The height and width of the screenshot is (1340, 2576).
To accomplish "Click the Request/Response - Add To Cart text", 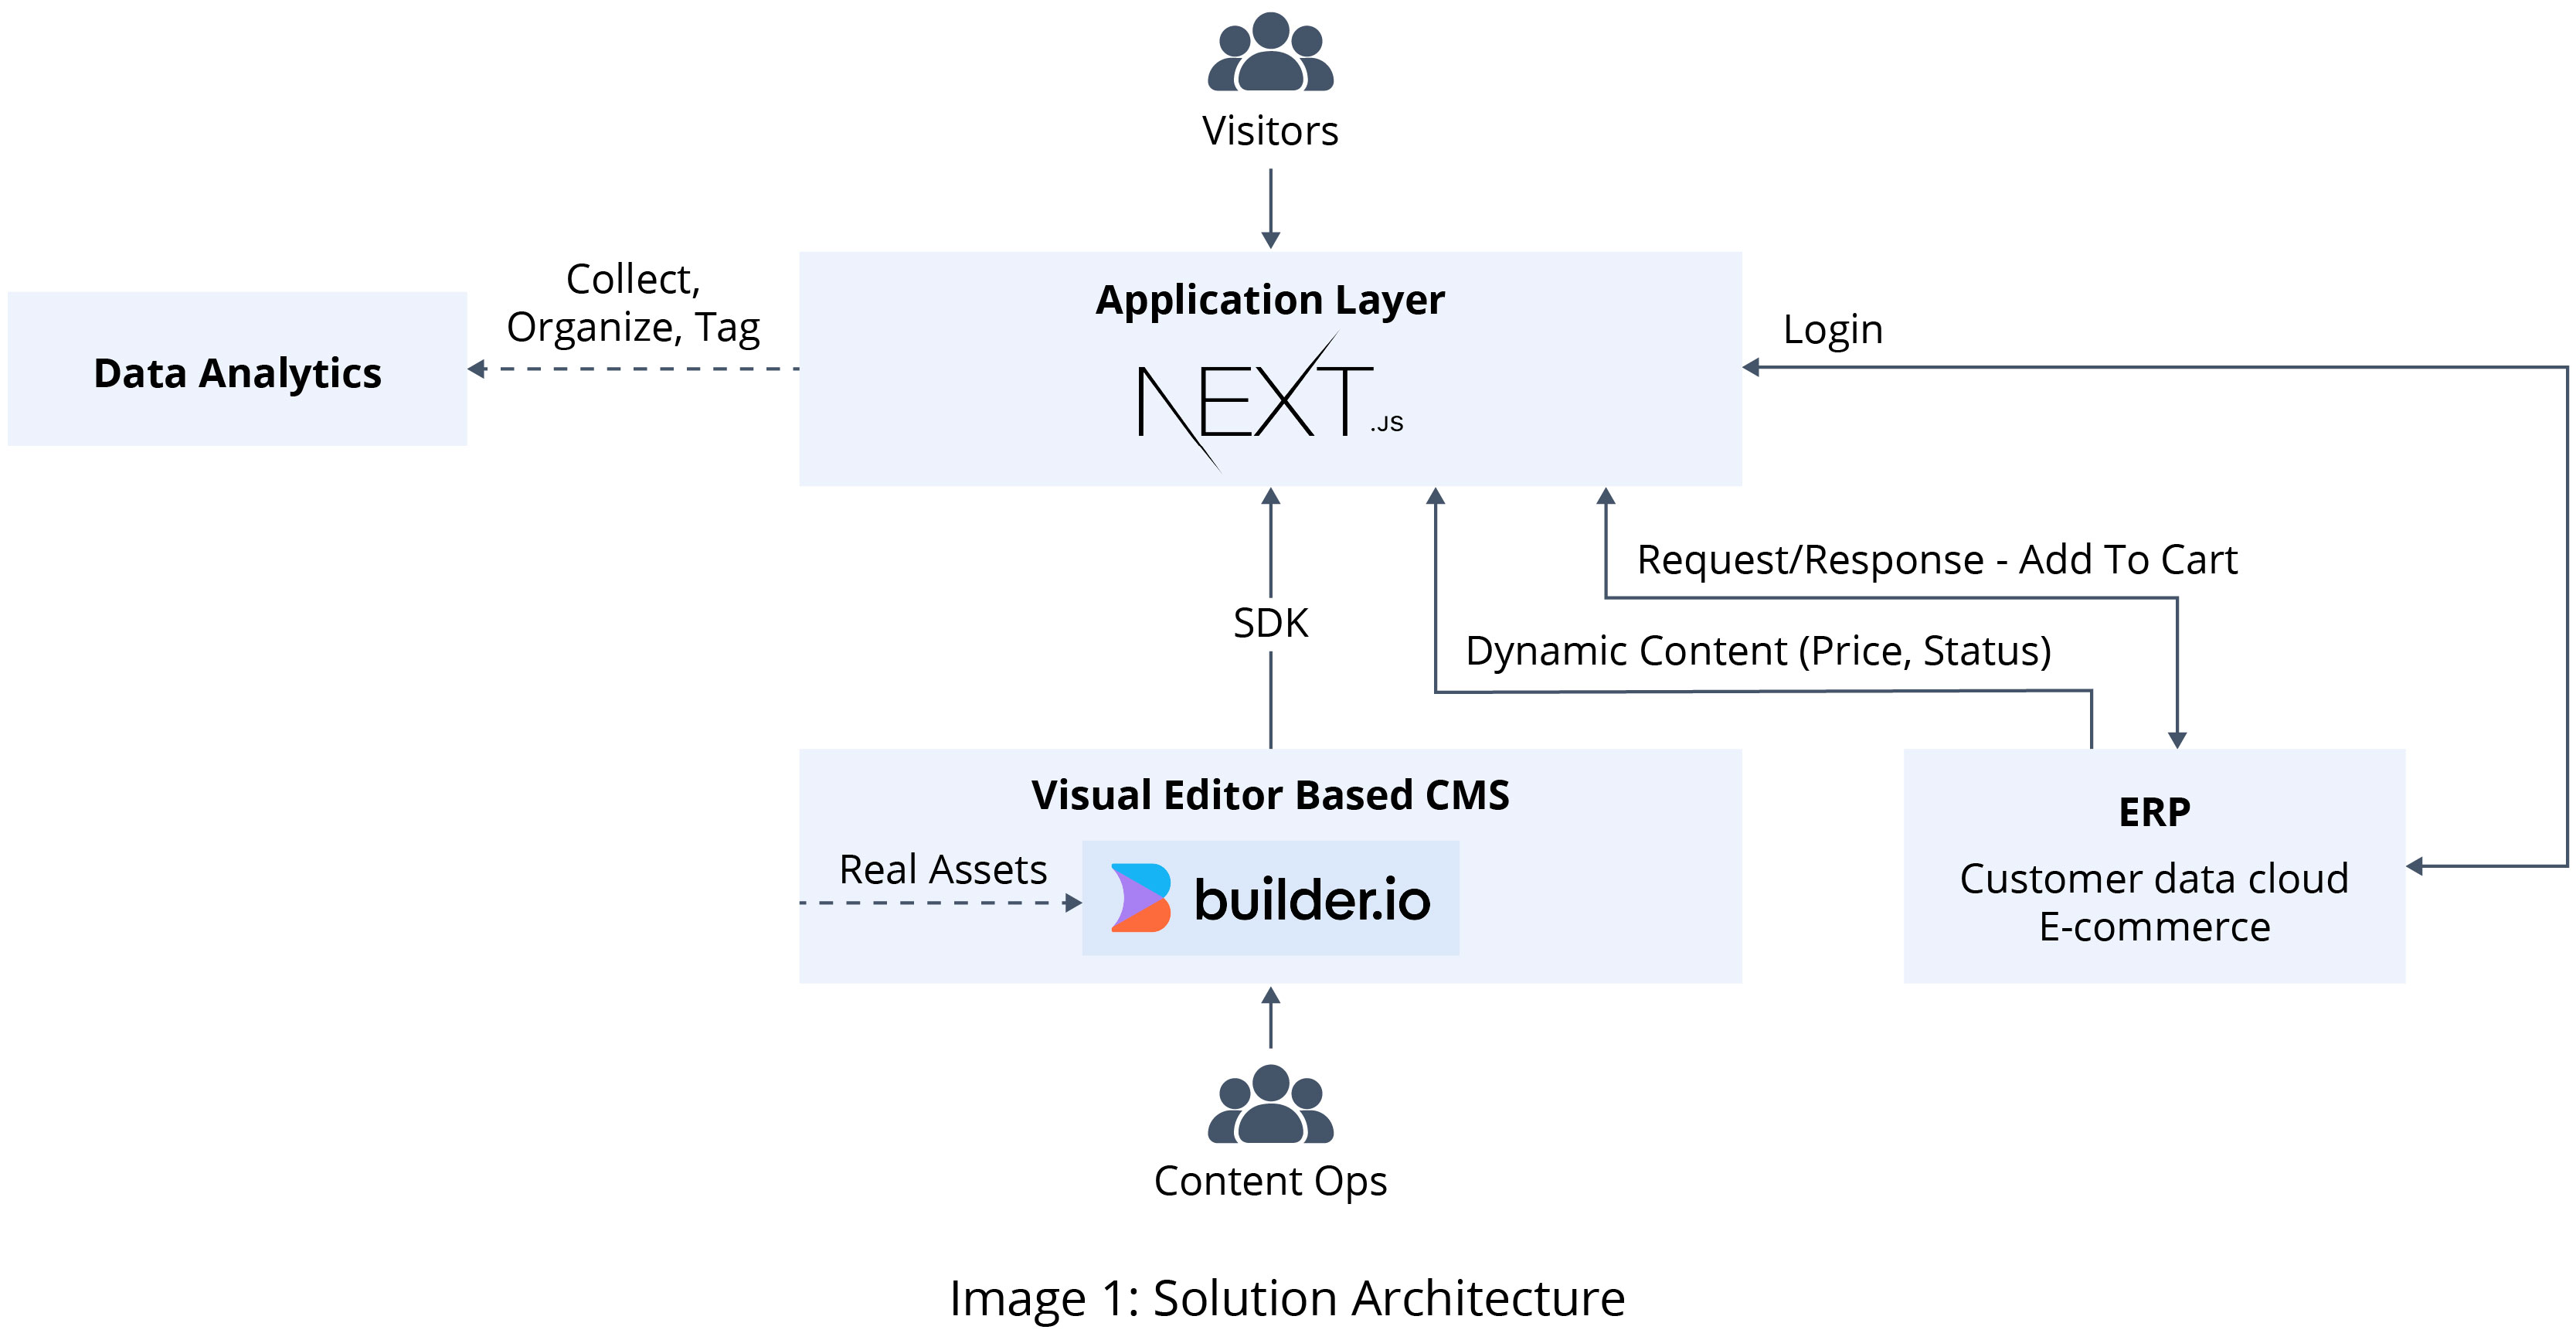I will coord(1940,560).
